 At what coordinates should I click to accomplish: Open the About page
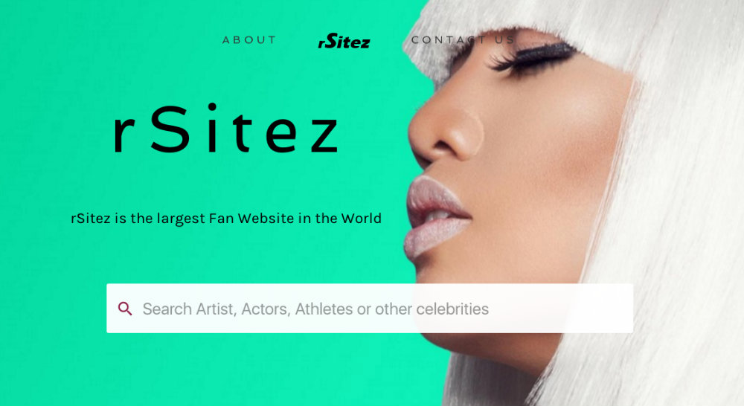tap(249, 40)
